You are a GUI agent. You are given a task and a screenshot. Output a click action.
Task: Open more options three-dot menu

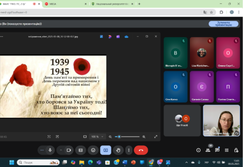tap(129, 150)
